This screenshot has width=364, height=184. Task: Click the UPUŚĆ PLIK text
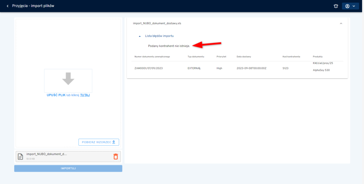tap(56, 95)
